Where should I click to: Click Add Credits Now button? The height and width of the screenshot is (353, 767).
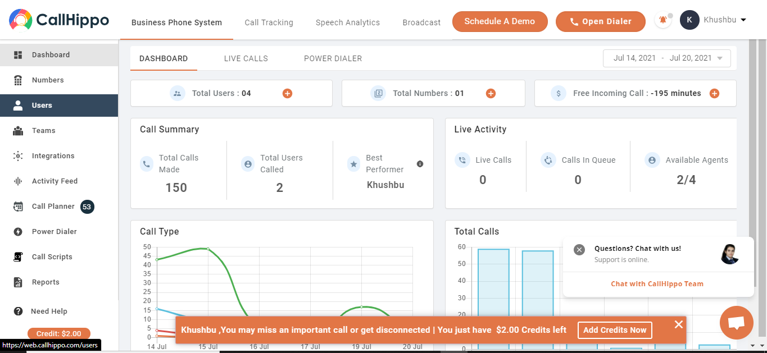click(615, 330)
